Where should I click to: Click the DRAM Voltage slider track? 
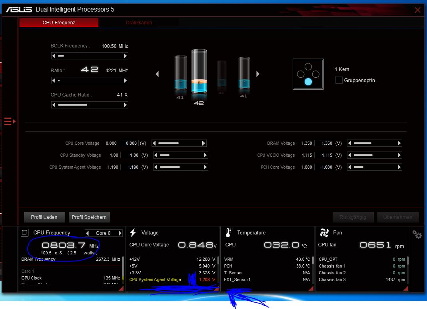click(x=375, y=143)
